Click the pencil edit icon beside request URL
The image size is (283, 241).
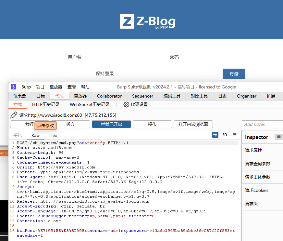14,115
